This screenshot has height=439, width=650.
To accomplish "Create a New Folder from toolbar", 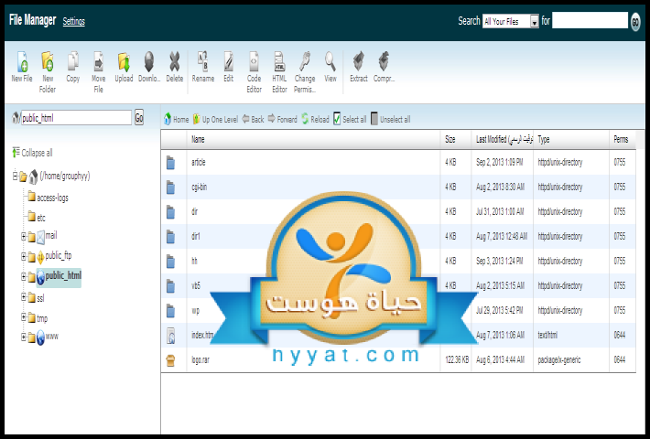I will pyautogui.click(x=48, y=61).
